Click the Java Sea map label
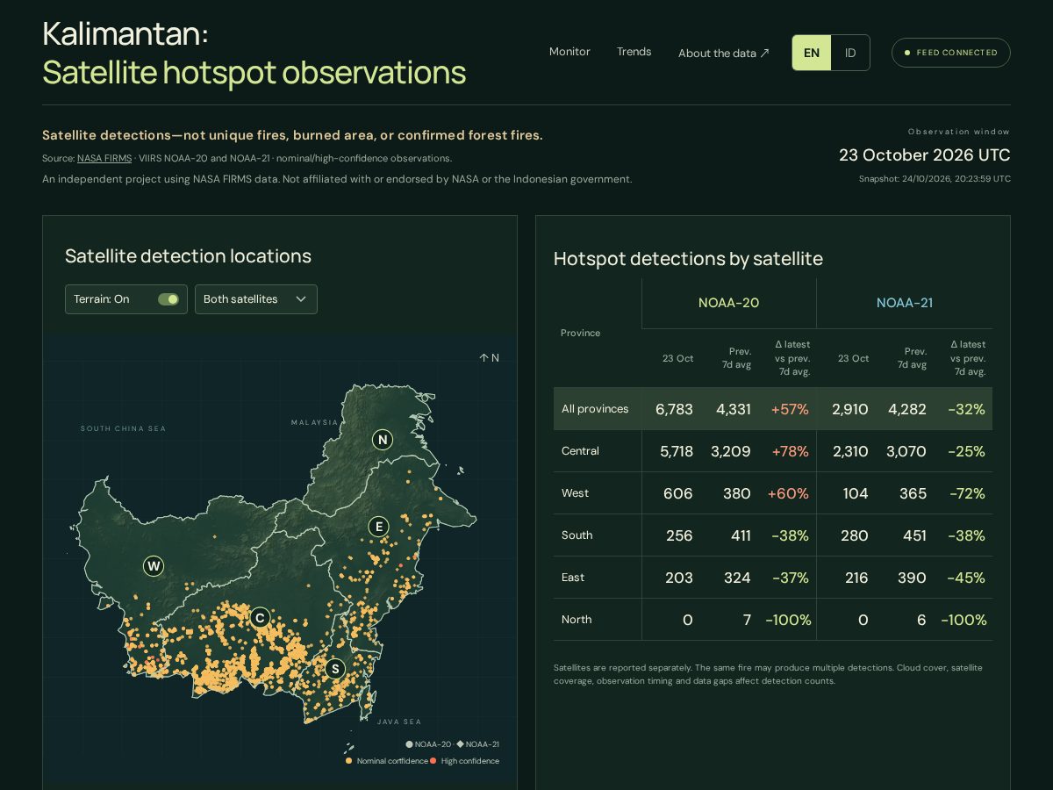The width and height of the screenshot is (1053, 790). [399, 722]
